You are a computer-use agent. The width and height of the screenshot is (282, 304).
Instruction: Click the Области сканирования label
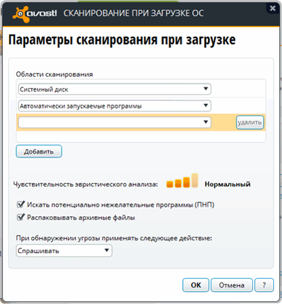[54, 74]
